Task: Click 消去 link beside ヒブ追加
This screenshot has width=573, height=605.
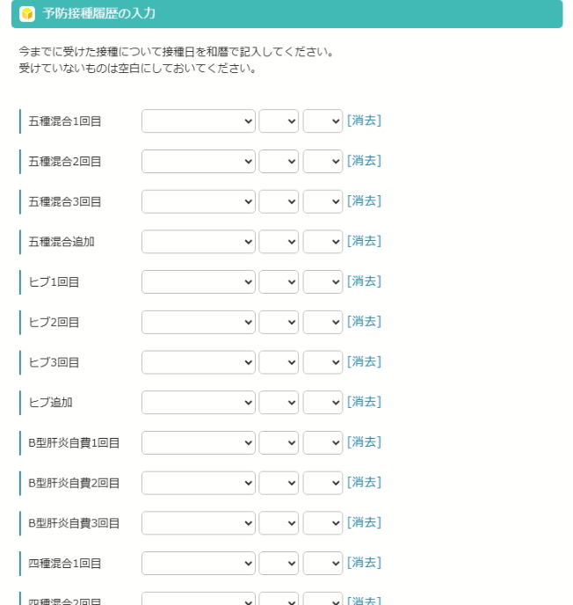Action: tap(364, 402)
